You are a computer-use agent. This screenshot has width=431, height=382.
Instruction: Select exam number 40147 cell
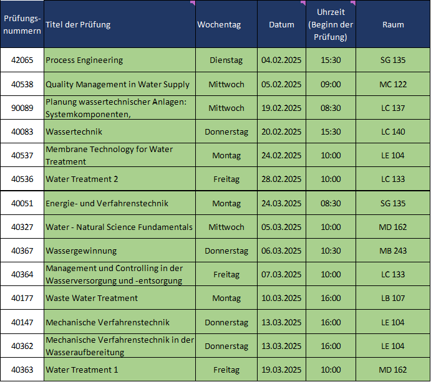click(22, 322)
